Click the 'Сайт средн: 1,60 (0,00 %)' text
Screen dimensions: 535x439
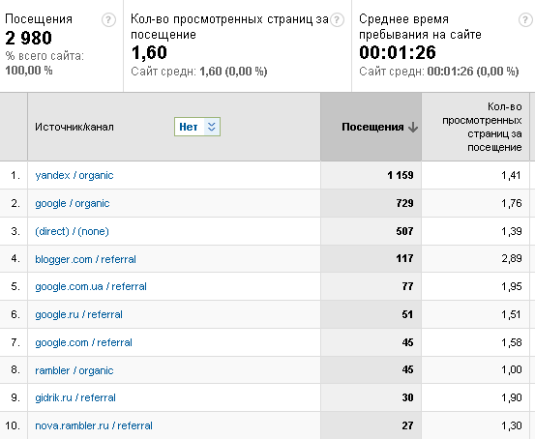click(x=199, y=72)
